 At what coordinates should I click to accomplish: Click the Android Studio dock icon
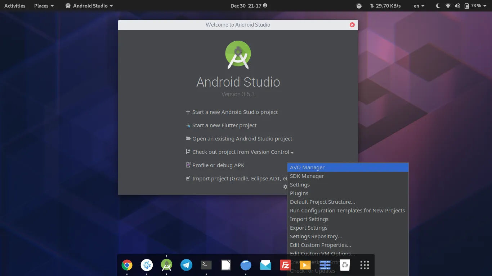(x=166, y=265)
